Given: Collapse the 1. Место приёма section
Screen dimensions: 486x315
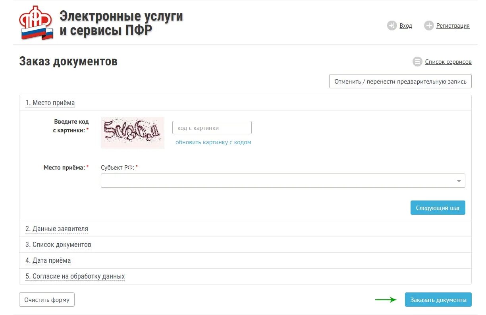Looking at the screenshot, I should pos(50,103).
